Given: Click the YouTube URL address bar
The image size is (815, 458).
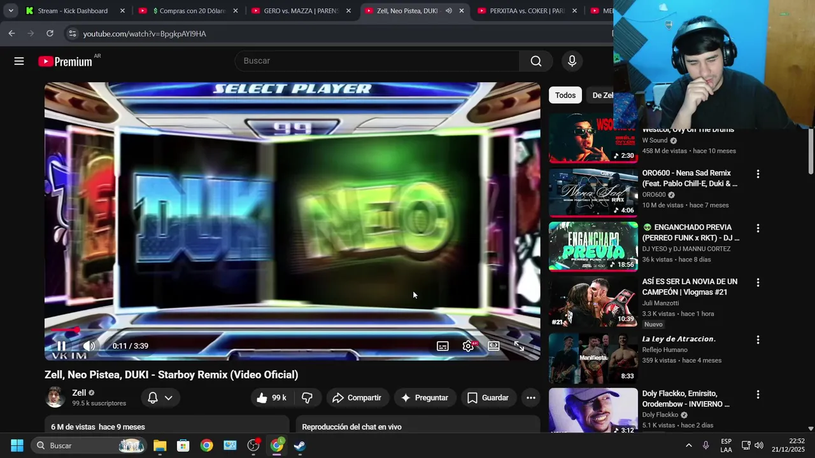Looking at the screenshot, I should 337,34.
